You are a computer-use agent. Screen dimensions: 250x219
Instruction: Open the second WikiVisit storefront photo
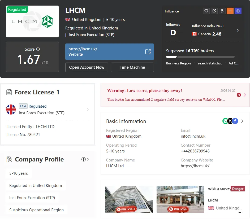point(180,199)
